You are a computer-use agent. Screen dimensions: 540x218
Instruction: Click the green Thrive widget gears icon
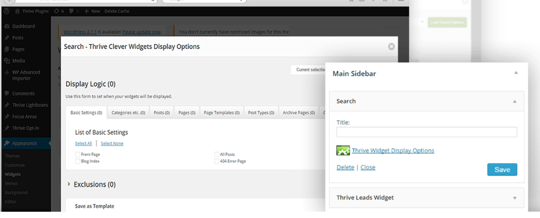pos(343,150)
